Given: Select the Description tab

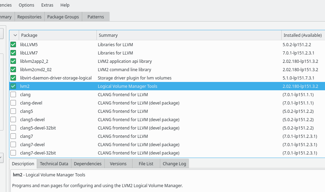Looking at the screenshot, I should tap(23, 164).
